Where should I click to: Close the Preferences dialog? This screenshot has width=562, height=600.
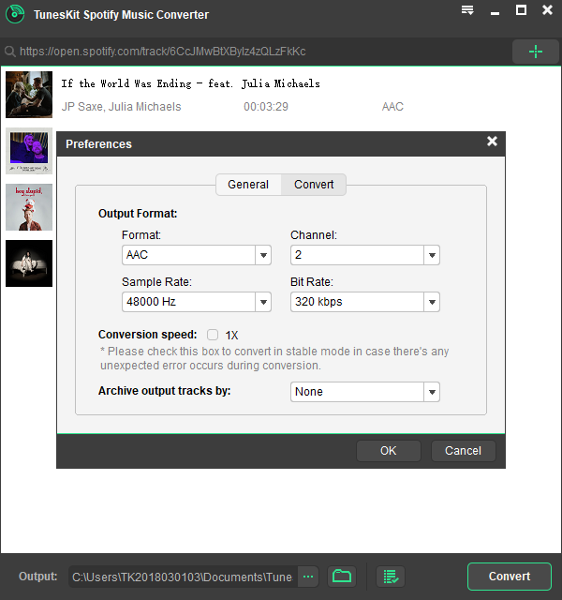492,142
